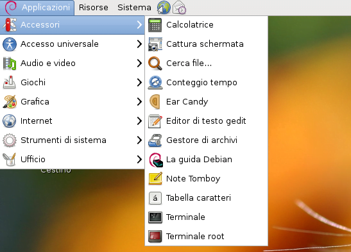Select Audio e video category label
The width and height of the screenshot is (351, 252).
(48, 63)
